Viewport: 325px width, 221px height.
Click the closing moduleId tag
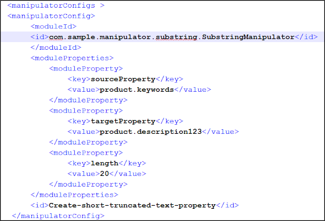click(56, 47)
